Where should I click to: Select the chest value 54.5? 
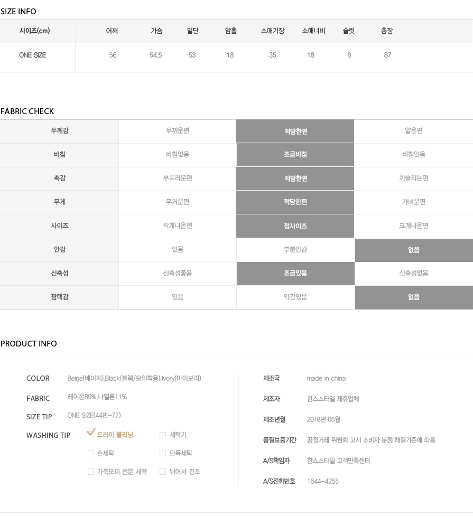[x=156, y=55]
